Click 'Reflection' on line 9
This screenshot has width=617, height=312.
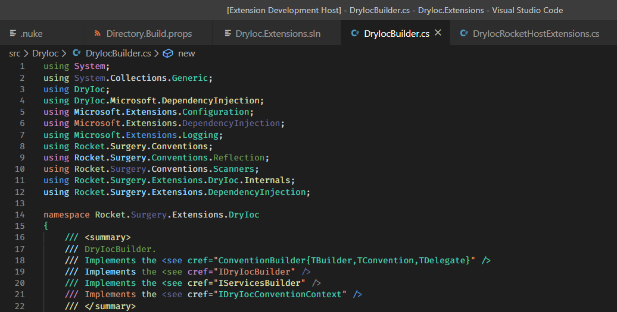239,157
